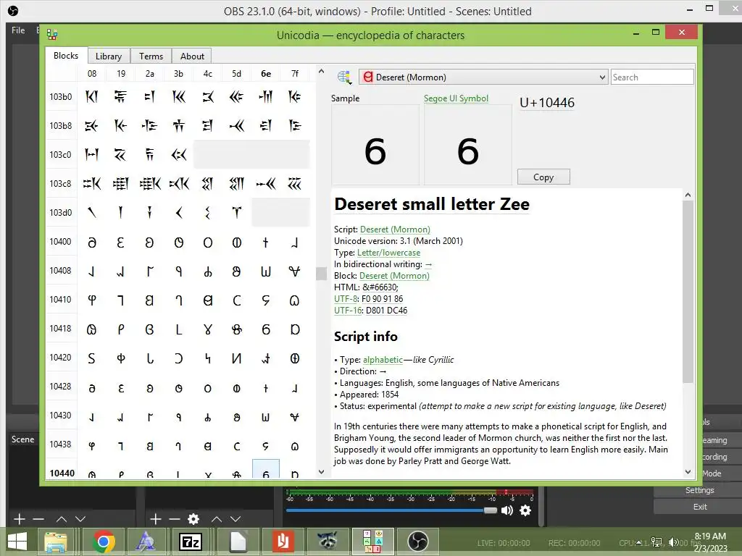Launch Chrome from the taskbar
This screenshot has height=556, width=742.
(x=104, y=542)
